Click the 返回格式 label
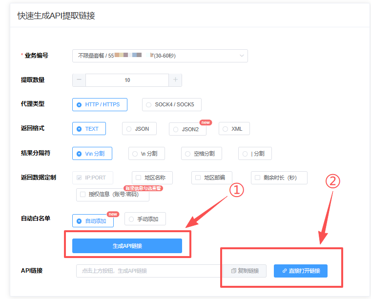This screenshot has width=371, height=299. pyautogui.click(x=33, y=128)
